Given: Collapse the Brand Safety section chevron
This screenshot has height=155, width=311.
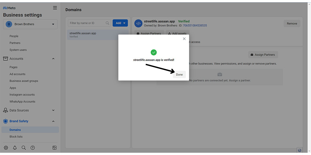Looking at the screenshot, I should point(53,121).
